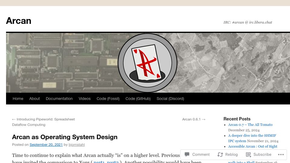This screenshot has width=290, height=163.
Task: Click the Subscribe button label
Action: 262,155
